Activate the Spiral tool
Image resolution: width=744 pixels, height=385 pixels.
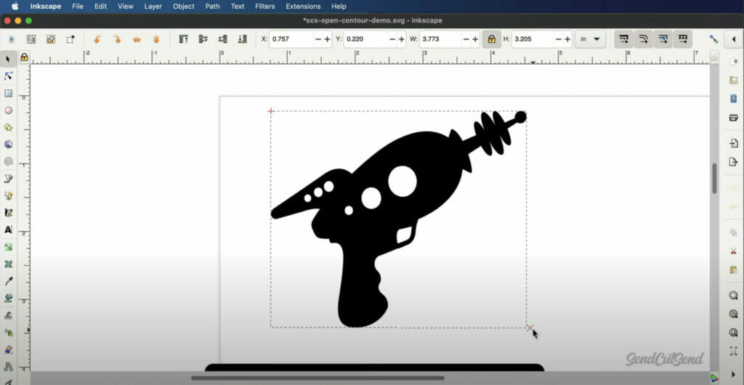(9, 161)
